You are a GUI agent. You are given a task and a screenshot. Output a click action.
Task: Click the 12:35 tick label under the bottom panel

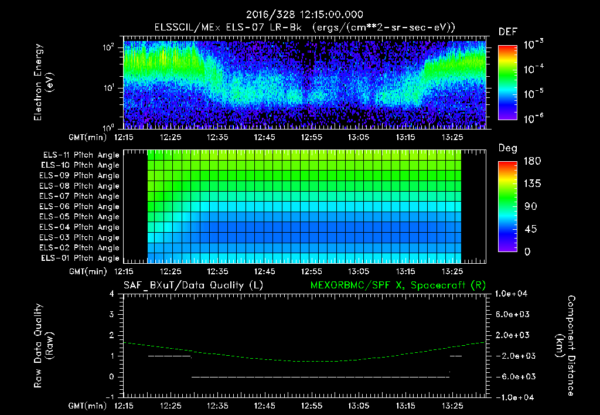point(217,406)
